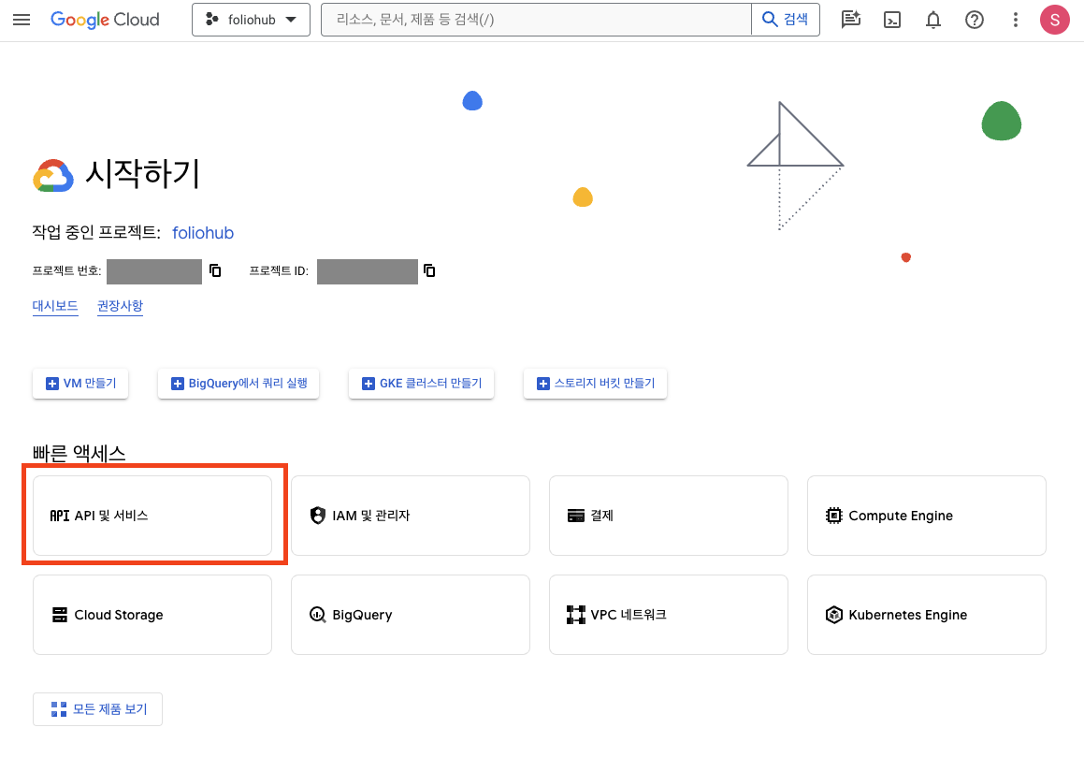The width and height of the screenshot is (1084, 757).
Task: Open the Cloud Storage card
Action: [152, 615]
